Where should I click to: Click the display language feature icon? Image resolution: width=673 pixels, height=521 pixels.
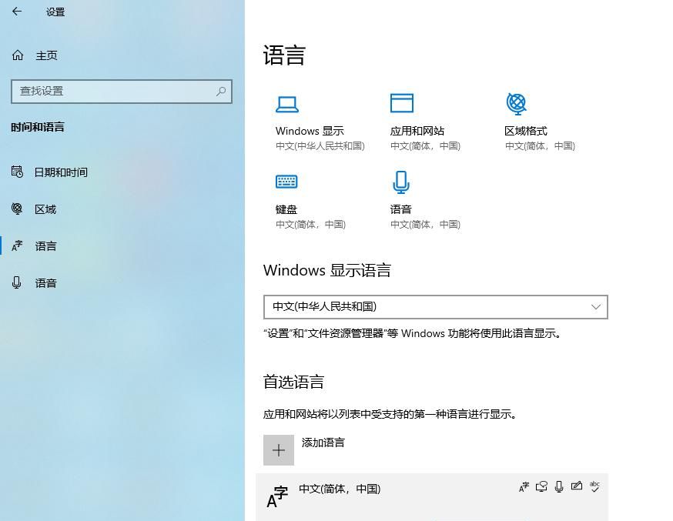click(x=524, y=486)
